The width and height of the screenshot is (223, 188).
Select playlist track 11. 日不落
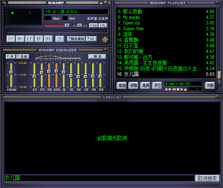tap(166, 46)
